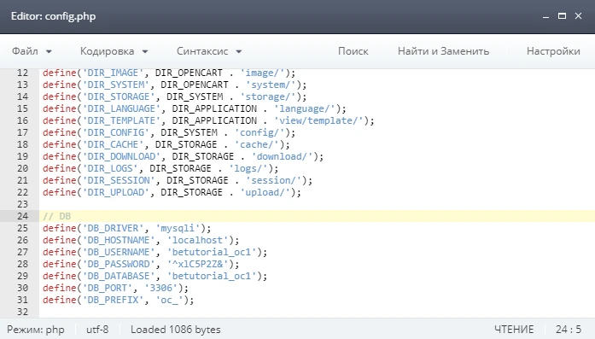This screenshot has width=595, height=339.
Task: Click the 'language/' string value
Action: pyautogui.click(x=305, y=108)
